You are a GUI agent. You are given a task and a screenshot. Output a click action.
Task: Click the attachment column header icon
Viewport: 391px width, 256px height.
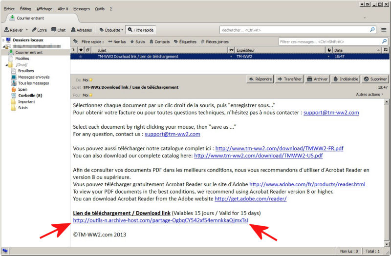(87, 50)
